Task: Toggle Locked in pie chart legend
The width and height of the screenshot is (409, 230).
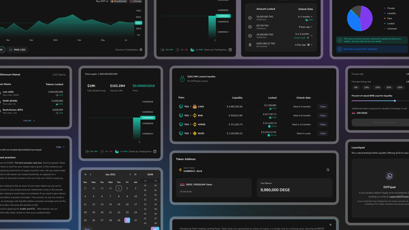Action: point(389,24)
